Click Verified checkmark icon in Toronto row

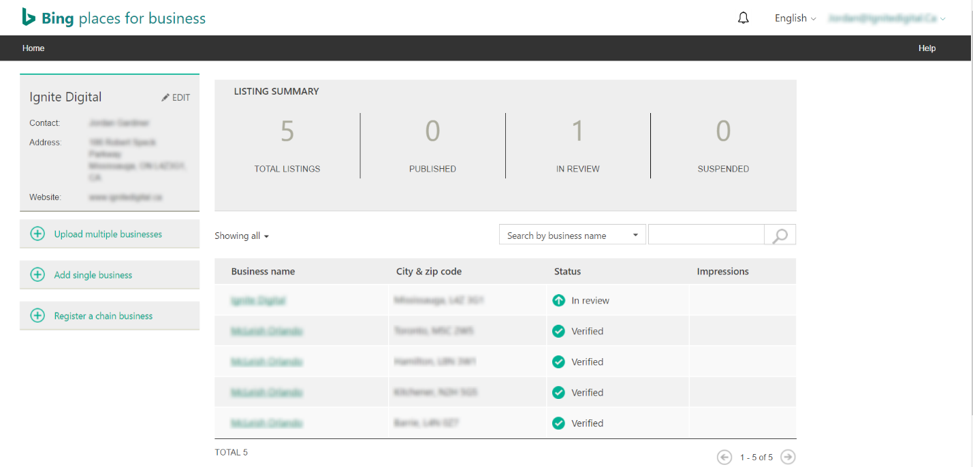point(559,331)
